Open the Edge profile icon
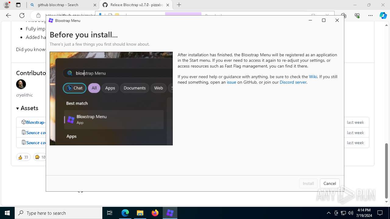The height and width of the screenshot is (219, 390). [x=7, y=5]
